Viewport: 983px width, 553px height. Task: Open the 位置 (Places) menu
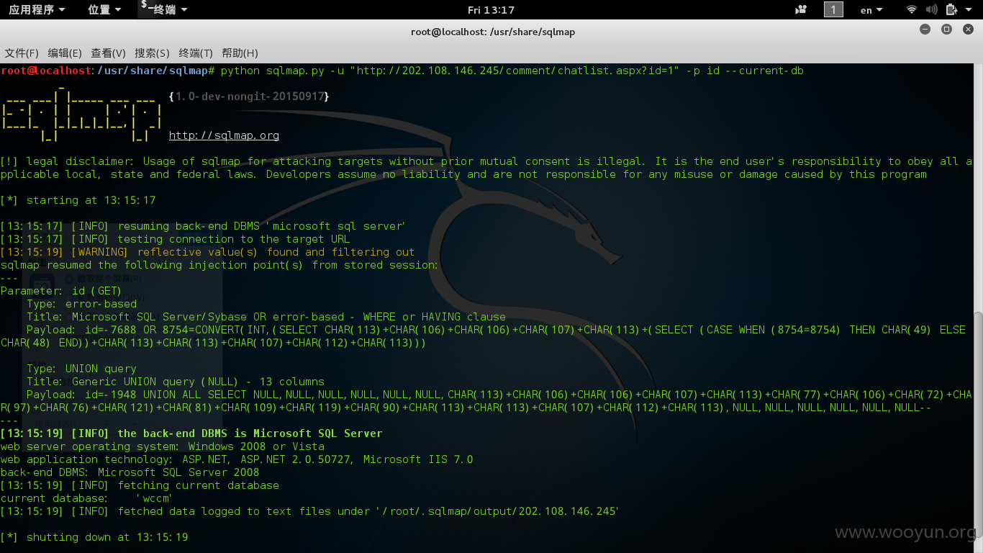[x=104, y=9]
